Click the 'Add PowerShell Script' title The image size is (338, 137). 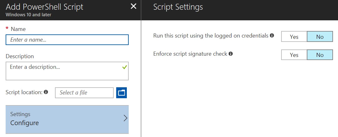click(44, 7)
